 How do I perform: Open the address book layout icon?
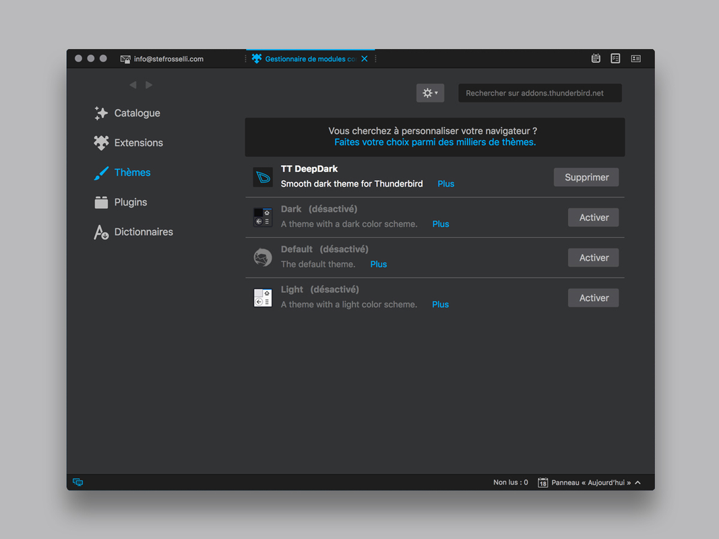pyautogui.click(x=635, y=58)
